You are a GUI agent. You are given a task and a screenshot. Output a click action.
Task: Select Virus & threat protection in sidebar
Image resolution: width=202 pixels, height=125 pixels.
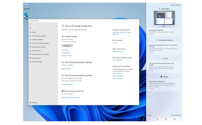pos(39,36)
